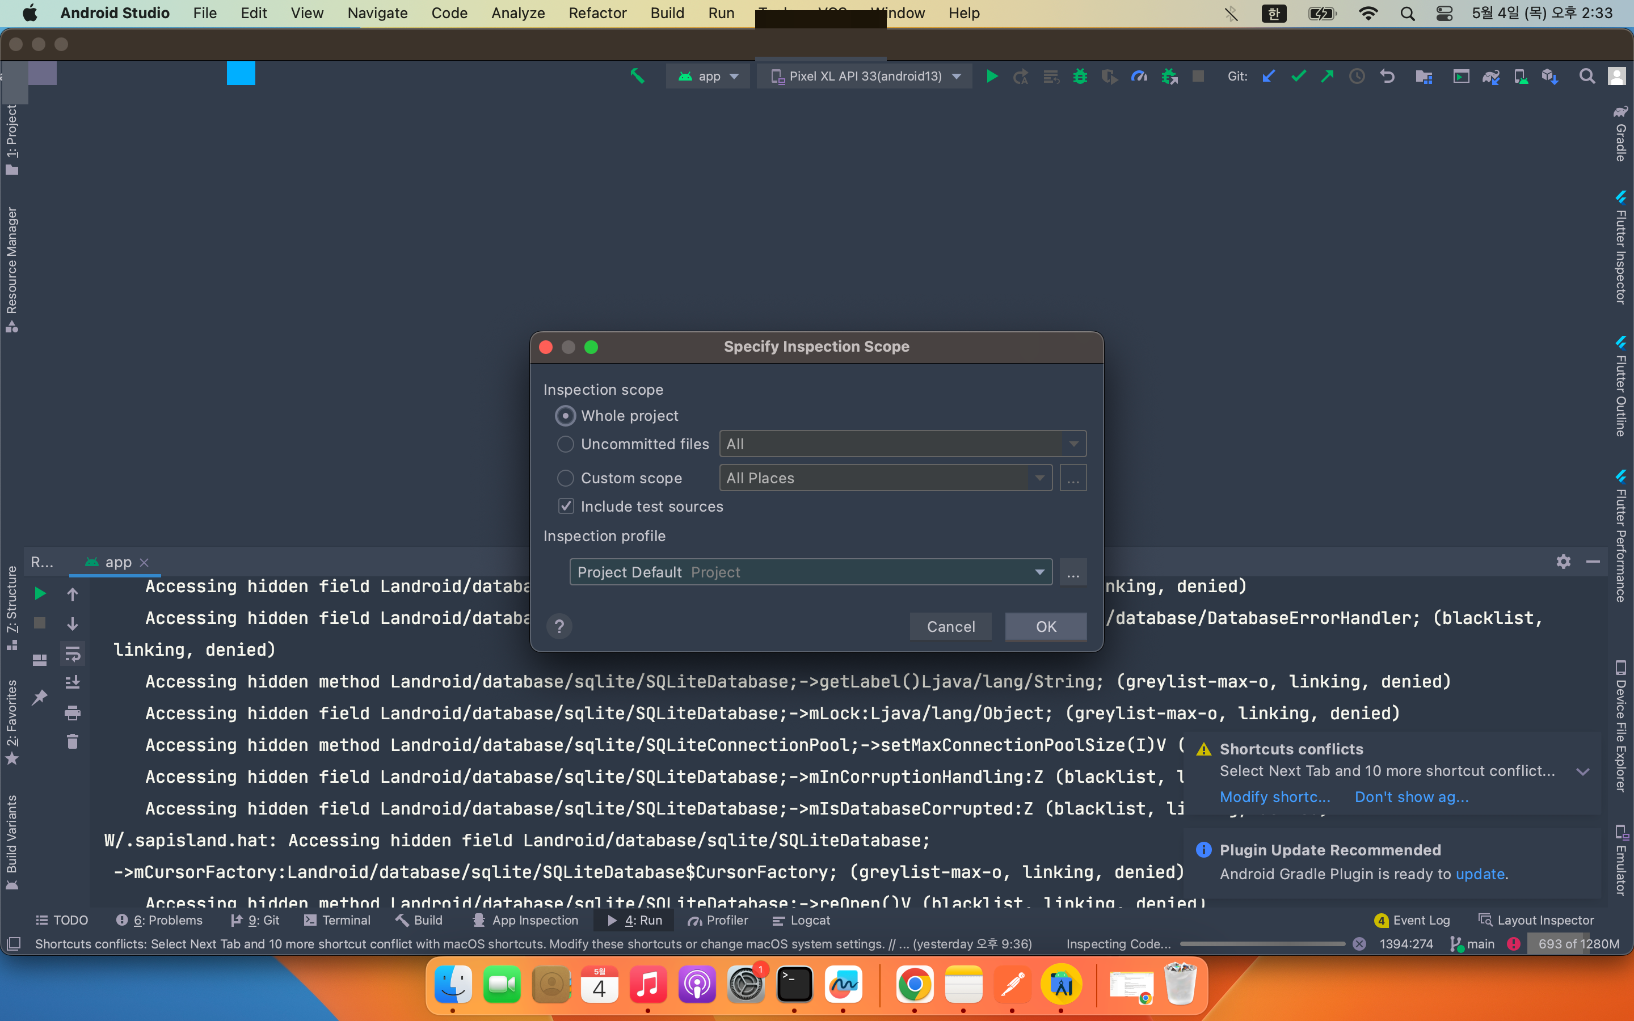Click the memory indicator 693 of 1280M
The height and width of the screenshot is (1021, 1634).
tap(1578, 944)
